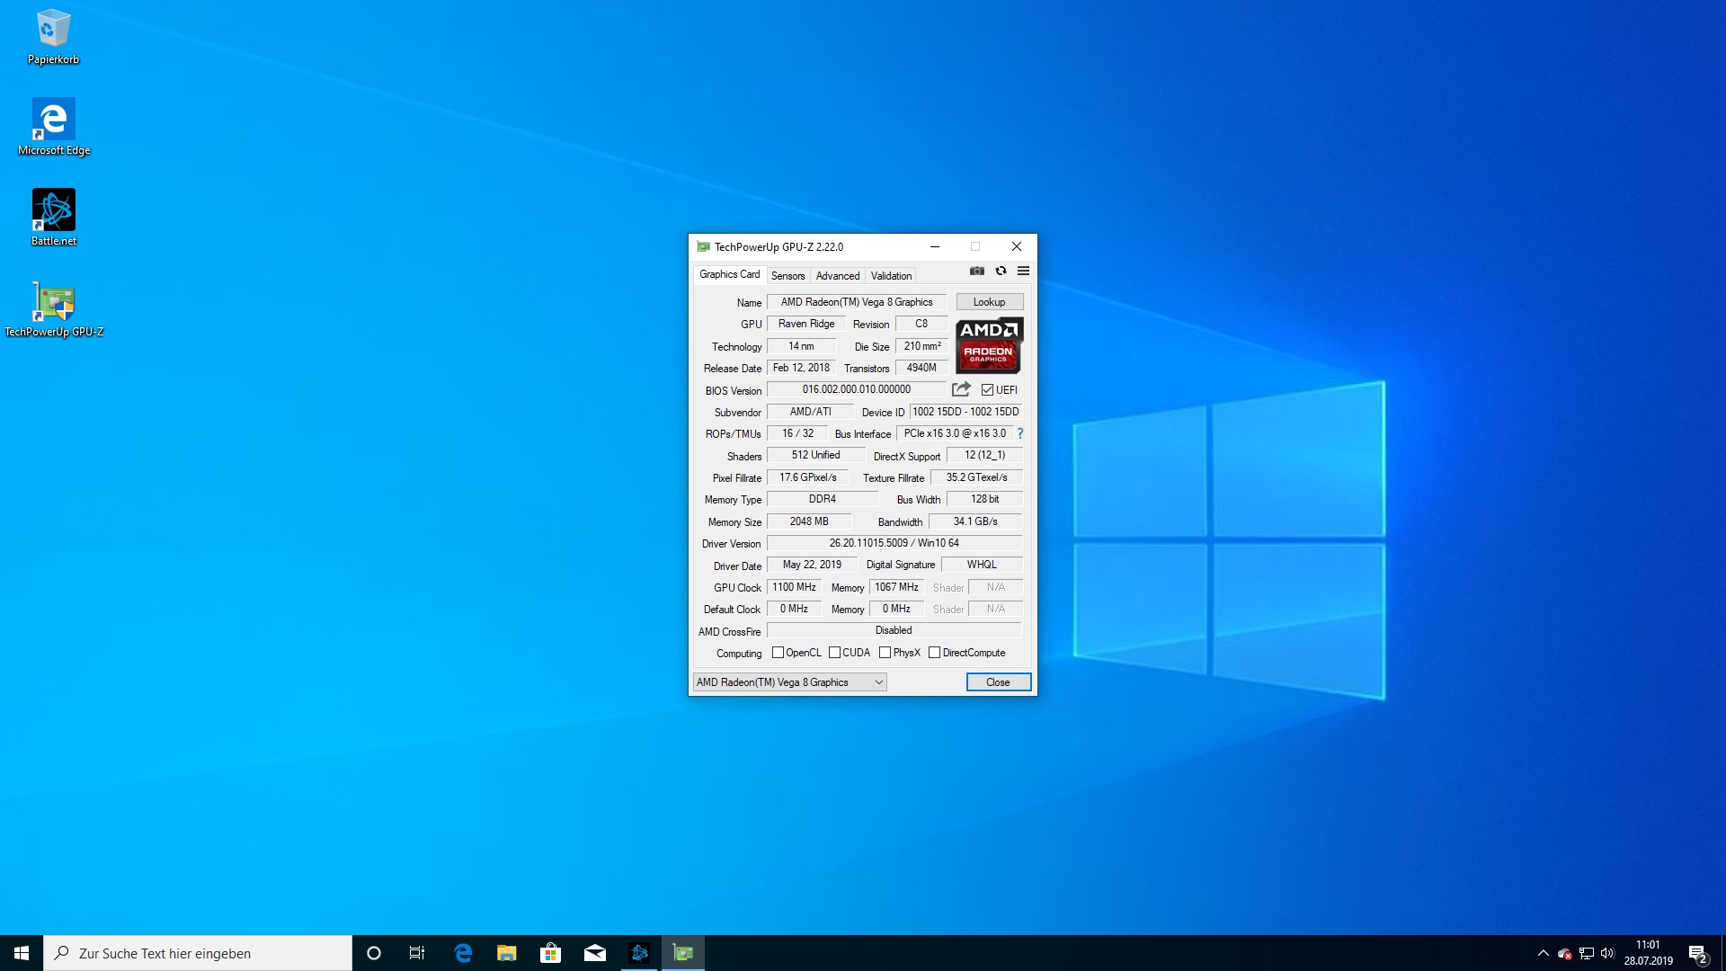The width and height of the screenshot is (1726, 971).
Task: Switch to the Sensors tab
Action: pyautogui.click(x=787, y=276)
